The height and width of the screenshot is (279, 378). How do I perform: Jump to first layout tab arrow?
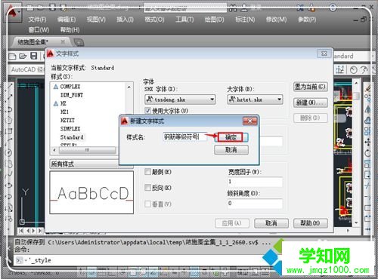[x=21, y=231]
